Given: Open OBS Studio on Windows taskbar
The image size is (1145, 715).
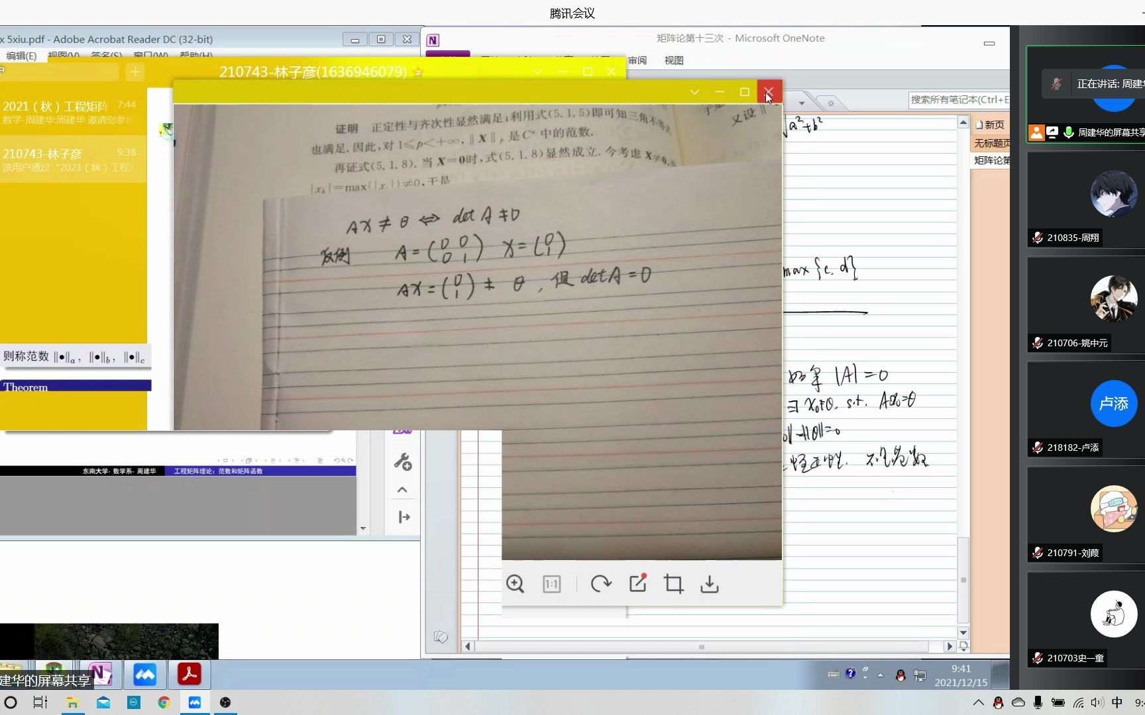Looking at the screenshot, I should pos(225,702).
